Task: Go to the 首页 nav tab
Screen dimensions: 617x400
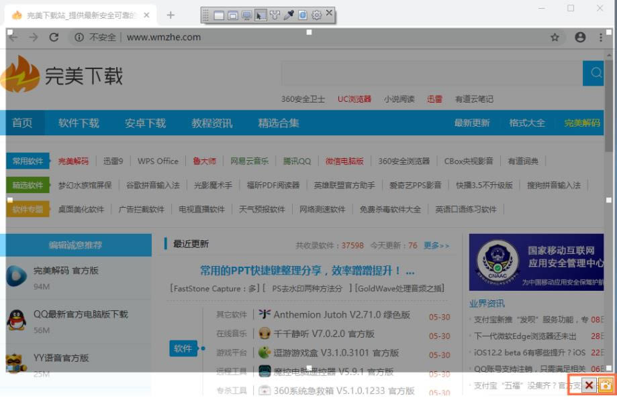Action: pos(22,123)
